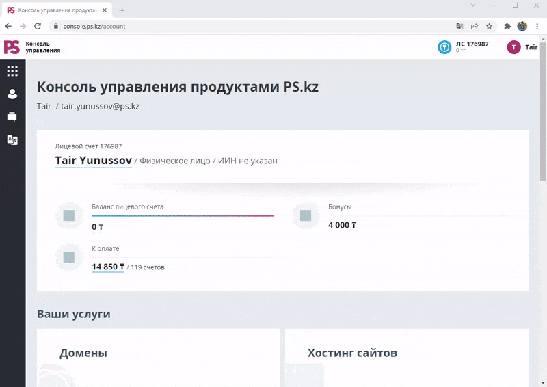The width and height of the screenshot is (547, 387).
Task: Select the Консоль управления продуктами browser tab
Action: [57, 10]
